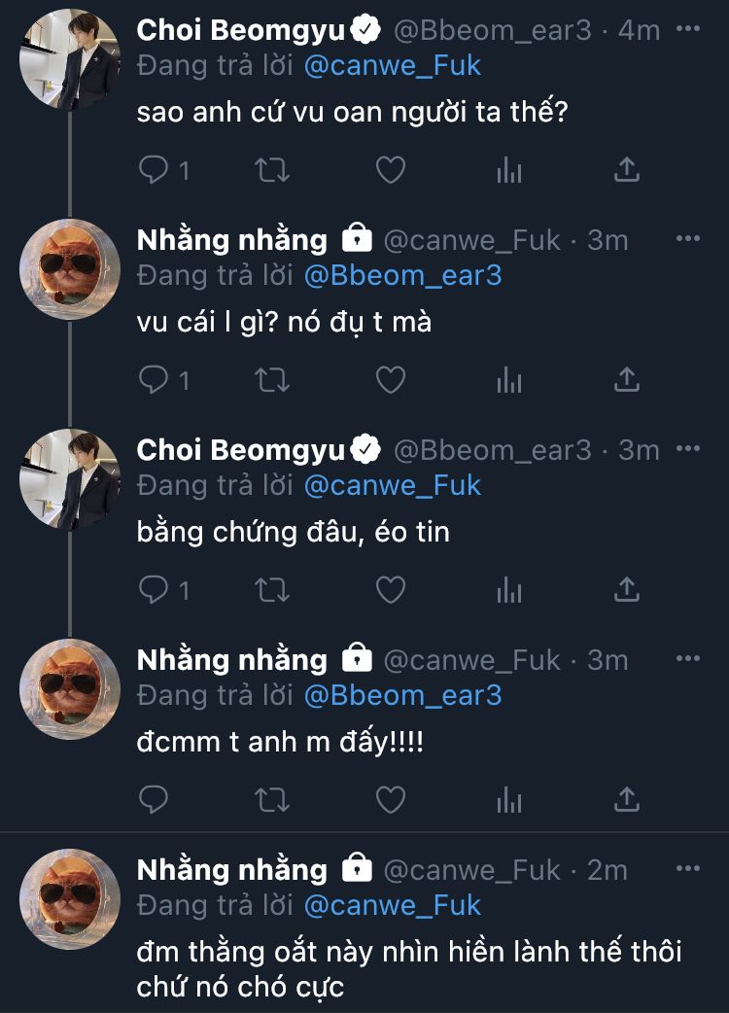Open more options on the last Nhằng nhằng tweet
Viewport: 729px width, 1013px height.
pyautogui.click(x=687, y=869)
